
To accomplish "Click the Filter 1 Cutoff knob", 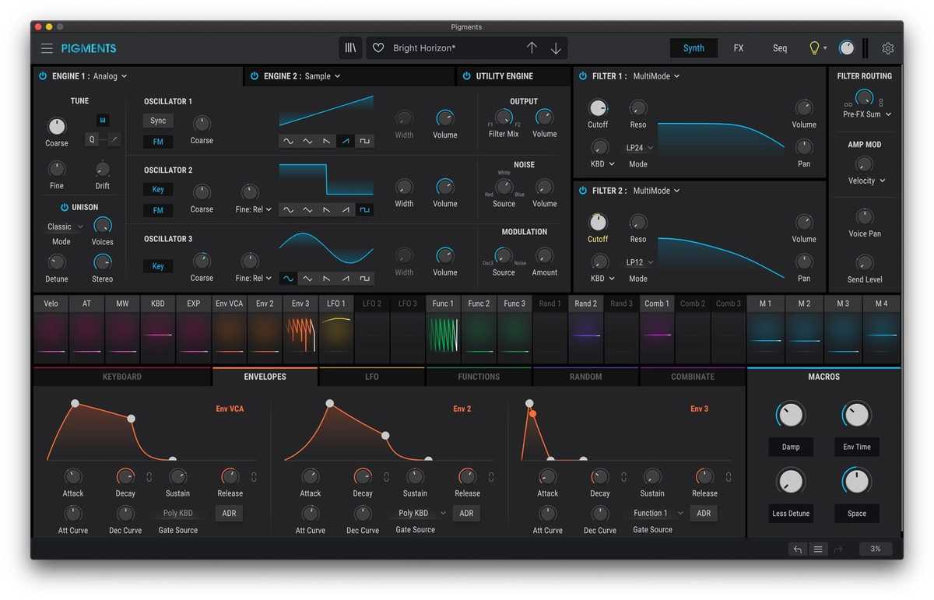I will [x=598, y=108].
